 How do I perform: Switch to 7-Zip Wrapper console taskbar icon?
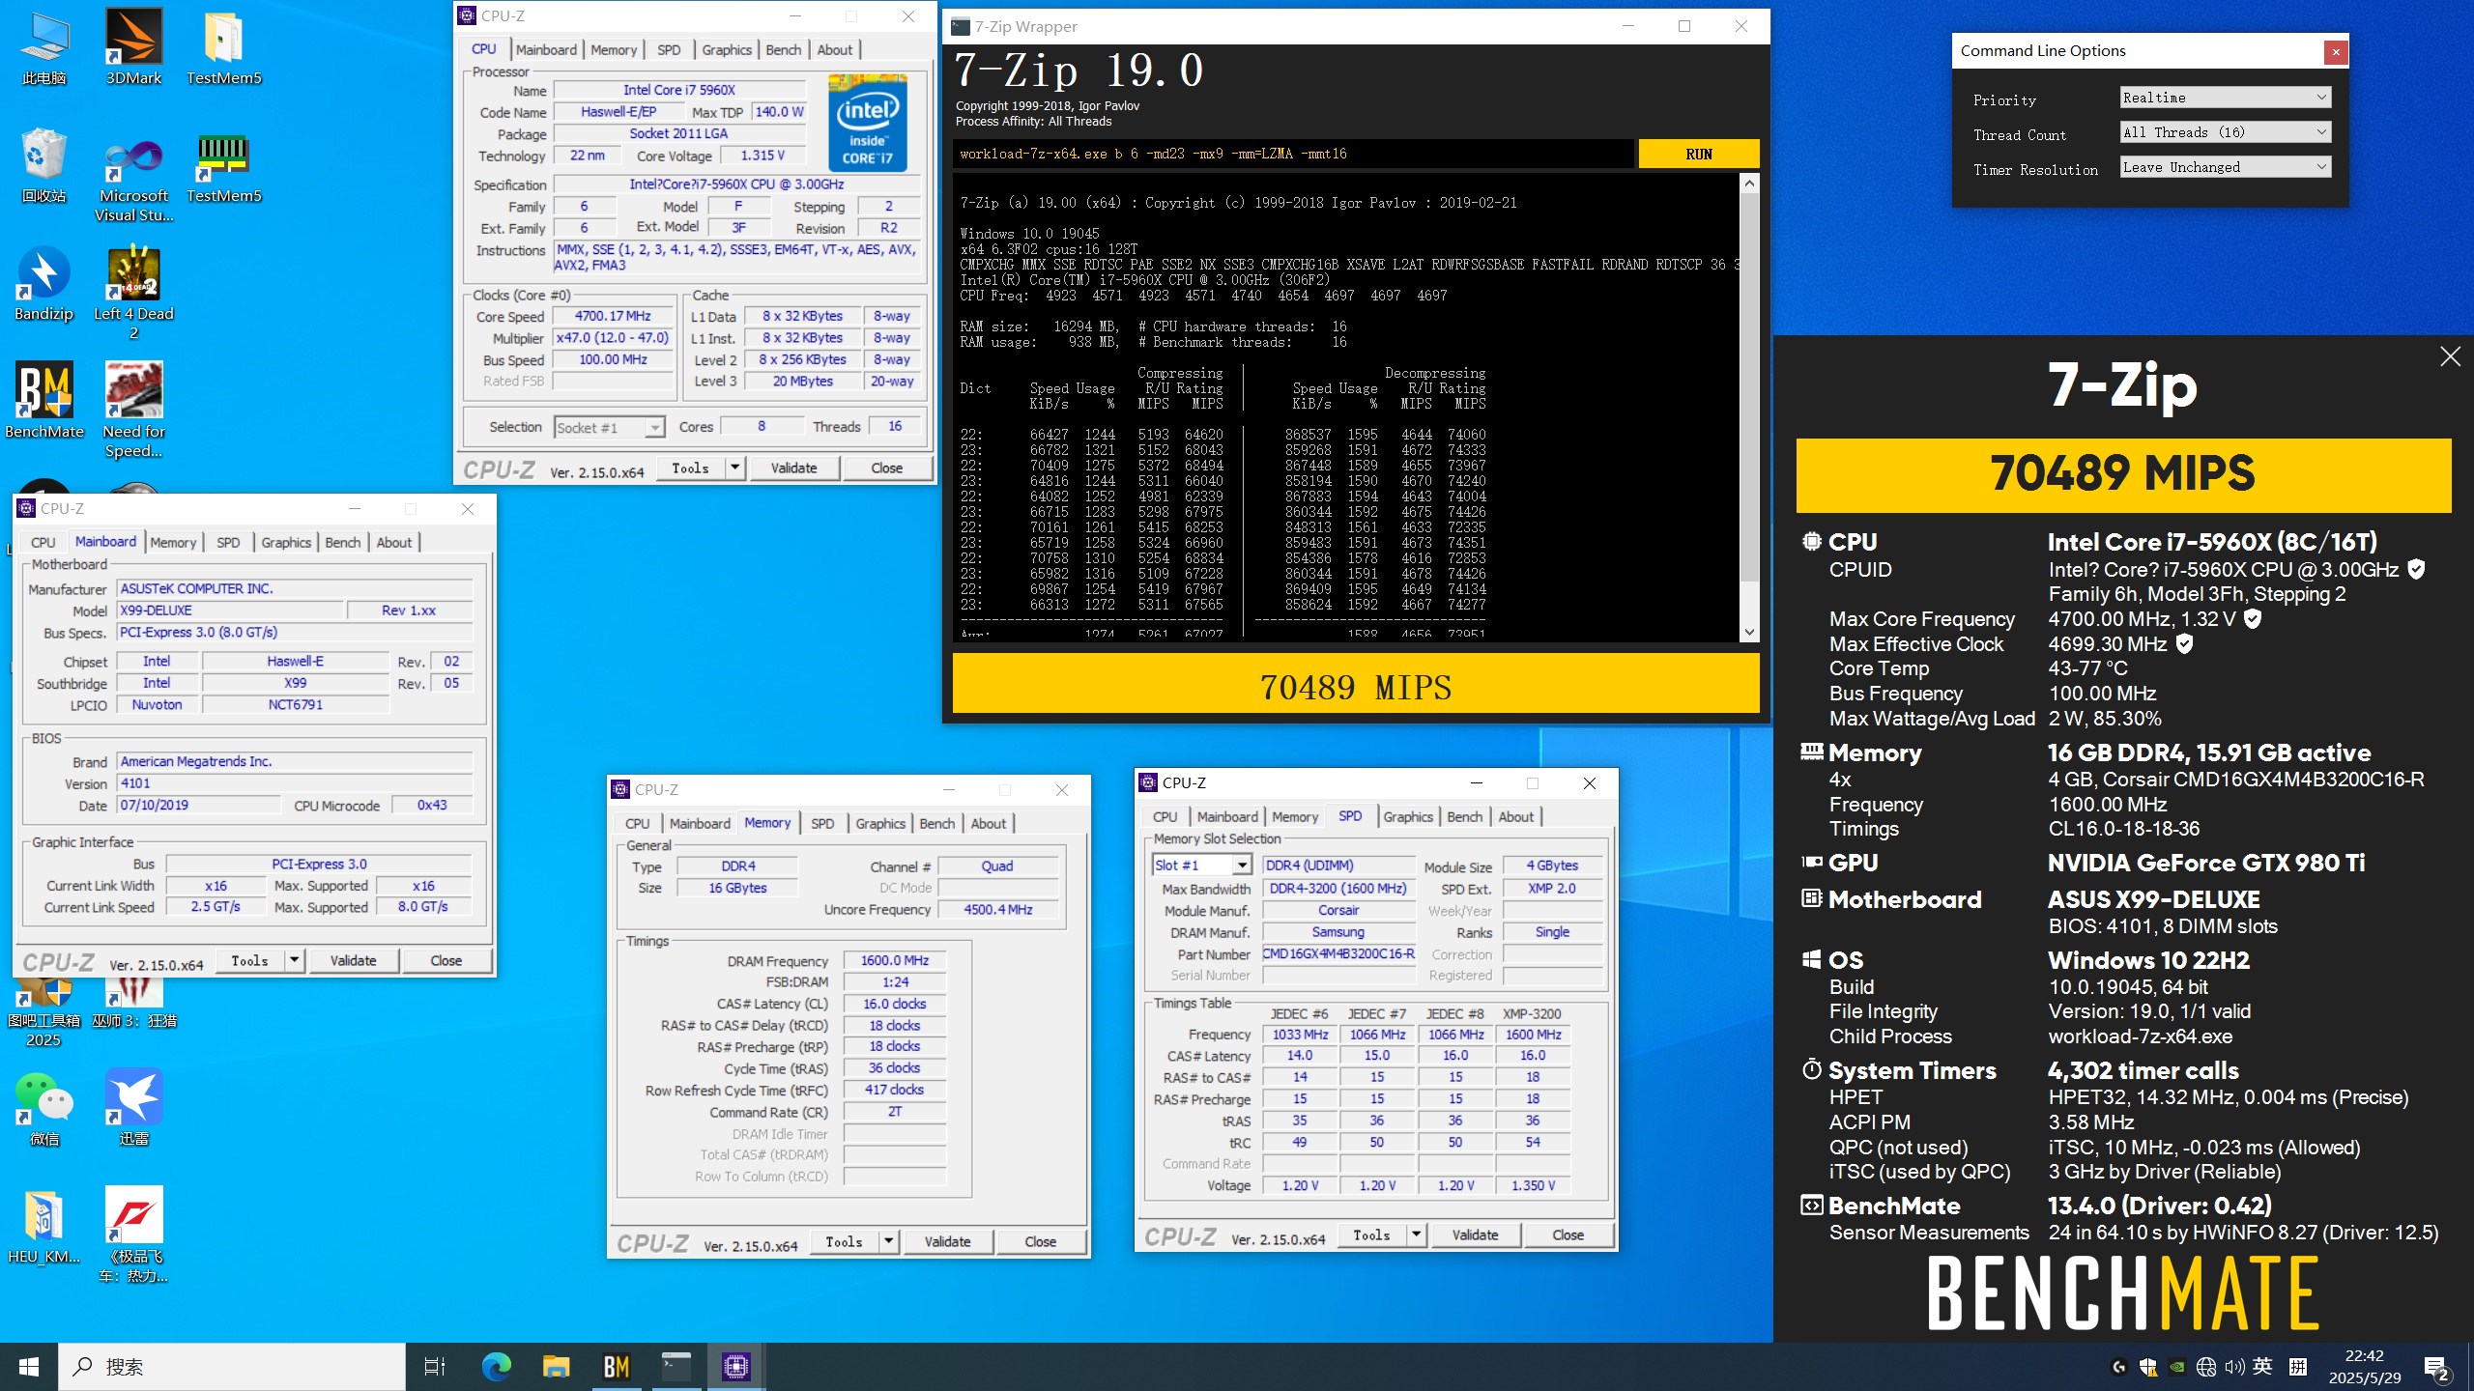(676, 1366)
